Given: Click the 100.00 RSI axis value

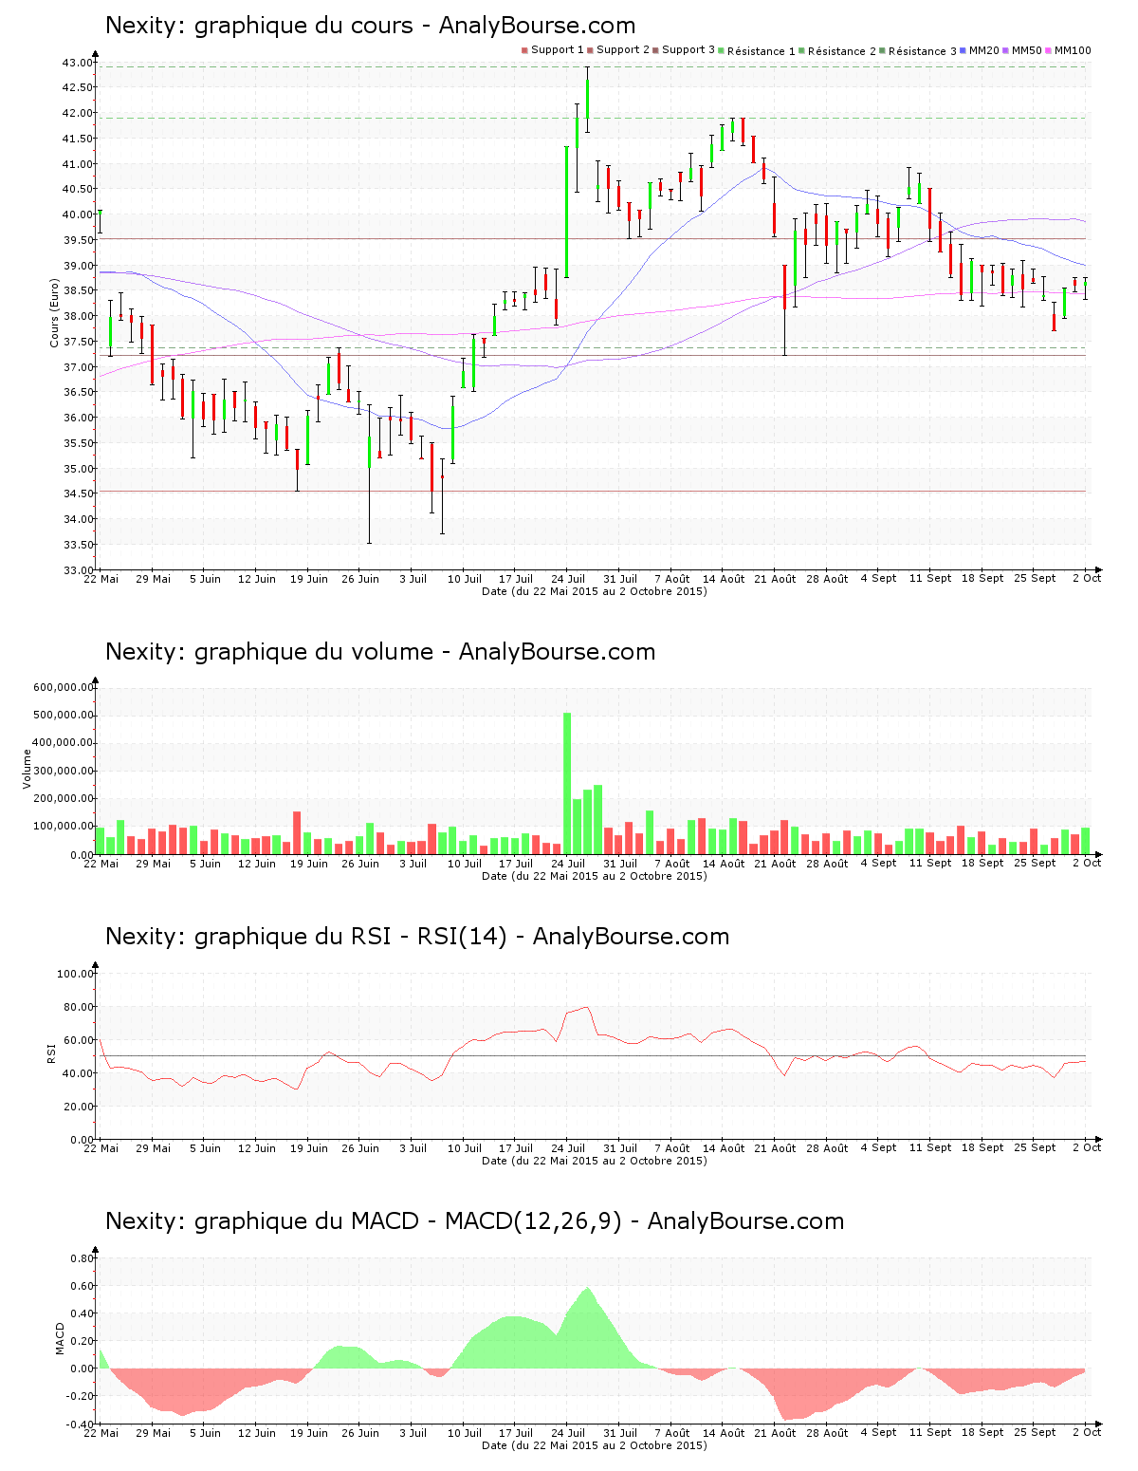Looking at the screenshot, I should pyautogui.click(x=75, y=974).
